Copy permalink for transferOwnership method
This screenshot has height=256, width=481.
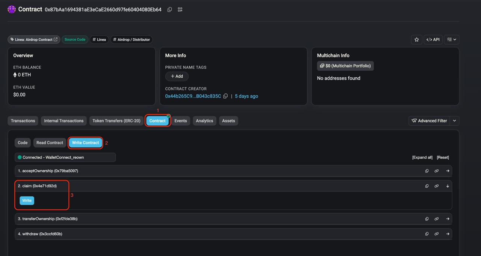pos(437,219)
